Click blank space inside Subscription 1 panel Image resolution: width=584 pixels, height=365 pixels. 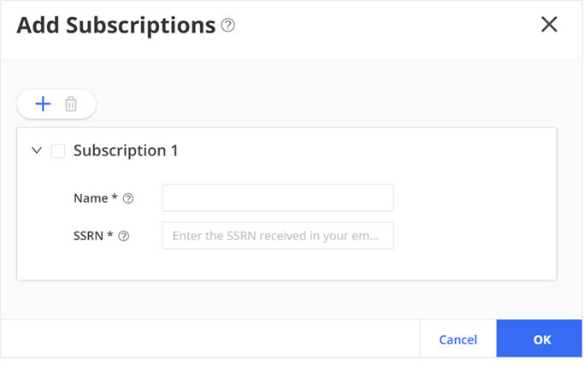470,214
